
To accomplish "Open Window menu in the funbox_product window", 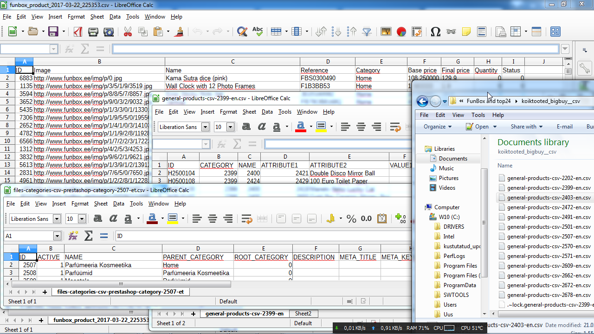I will [x=155, y=17].
